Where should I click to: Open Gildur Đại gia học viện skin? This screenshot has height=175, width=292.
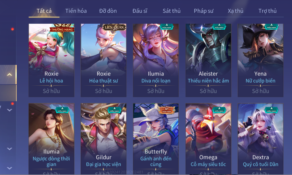104,139
